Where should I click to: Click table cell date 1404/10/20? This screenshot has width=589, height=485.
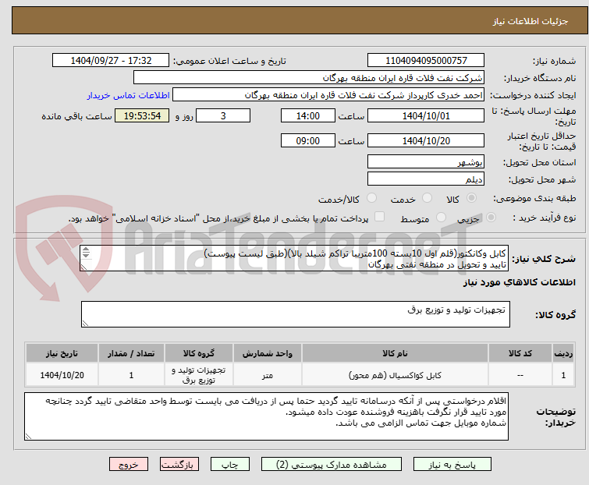pos(62,375)
